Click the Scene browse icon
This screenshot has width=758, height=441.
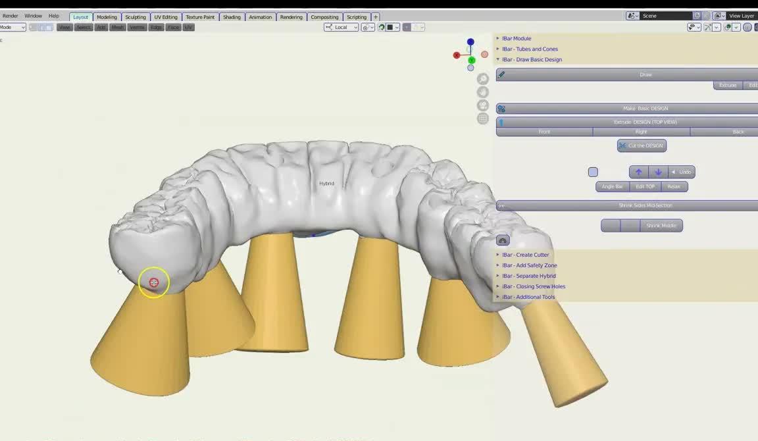point(632,16)
